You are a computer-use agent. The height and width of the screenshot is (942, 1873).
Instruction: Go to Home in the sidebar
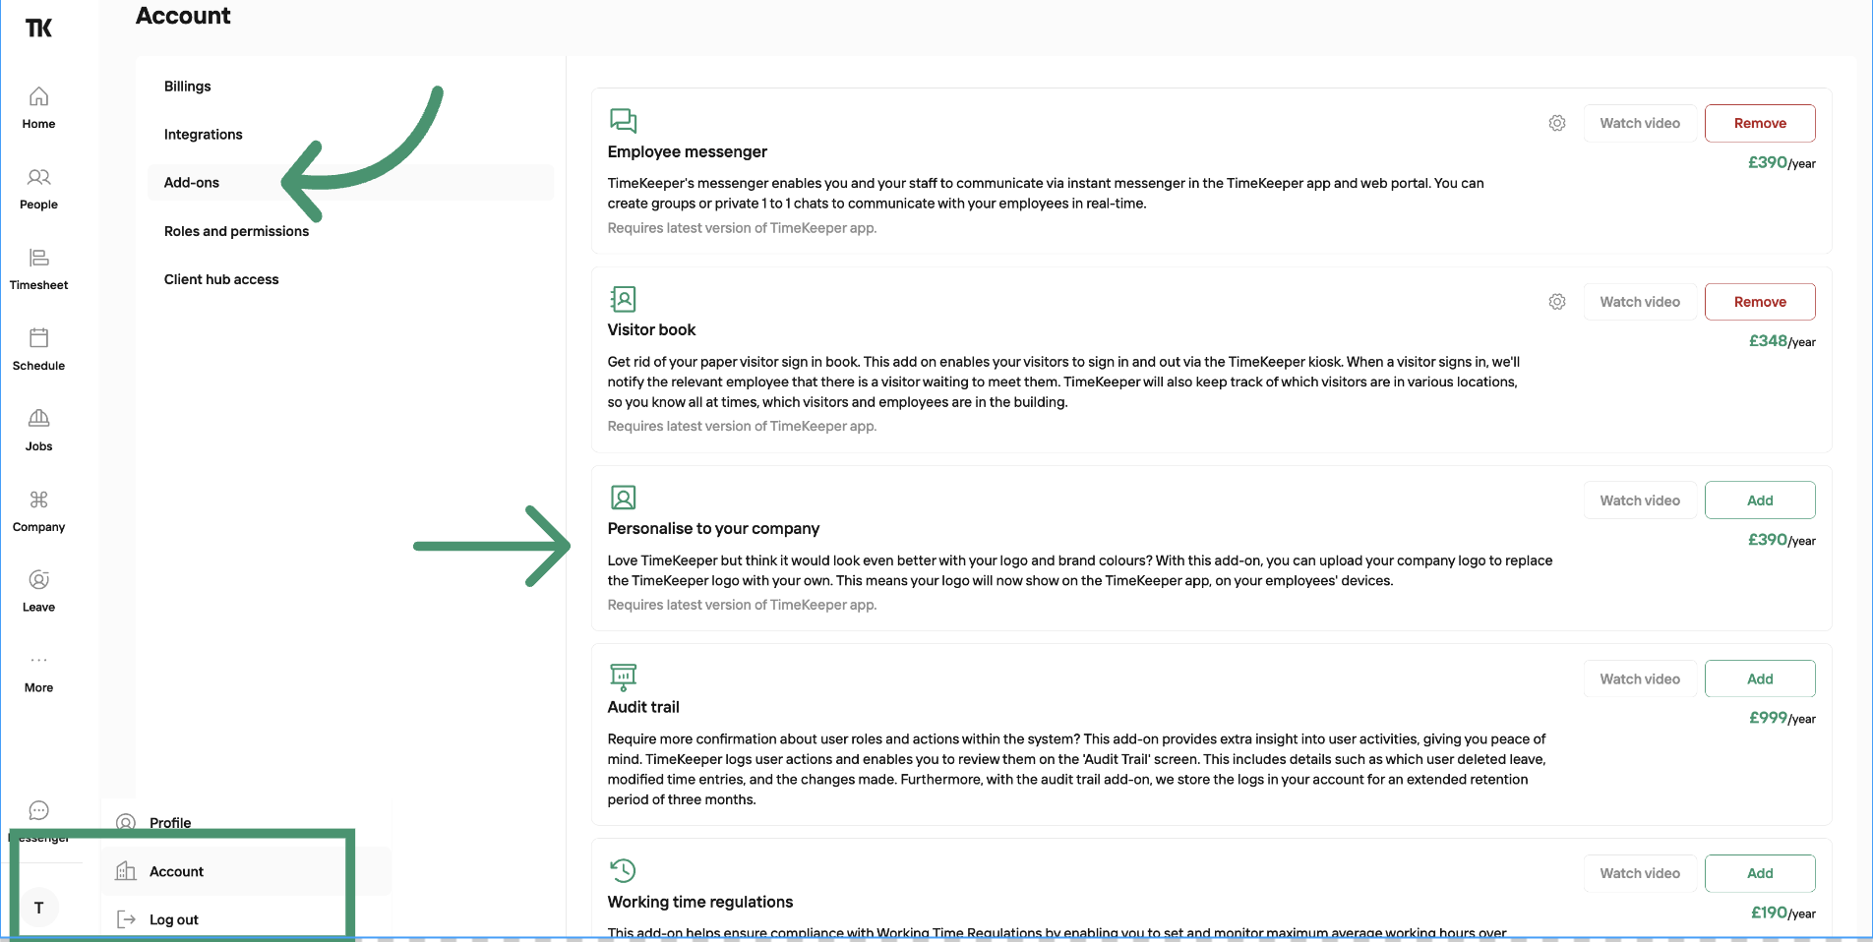[x=38, y=108]
